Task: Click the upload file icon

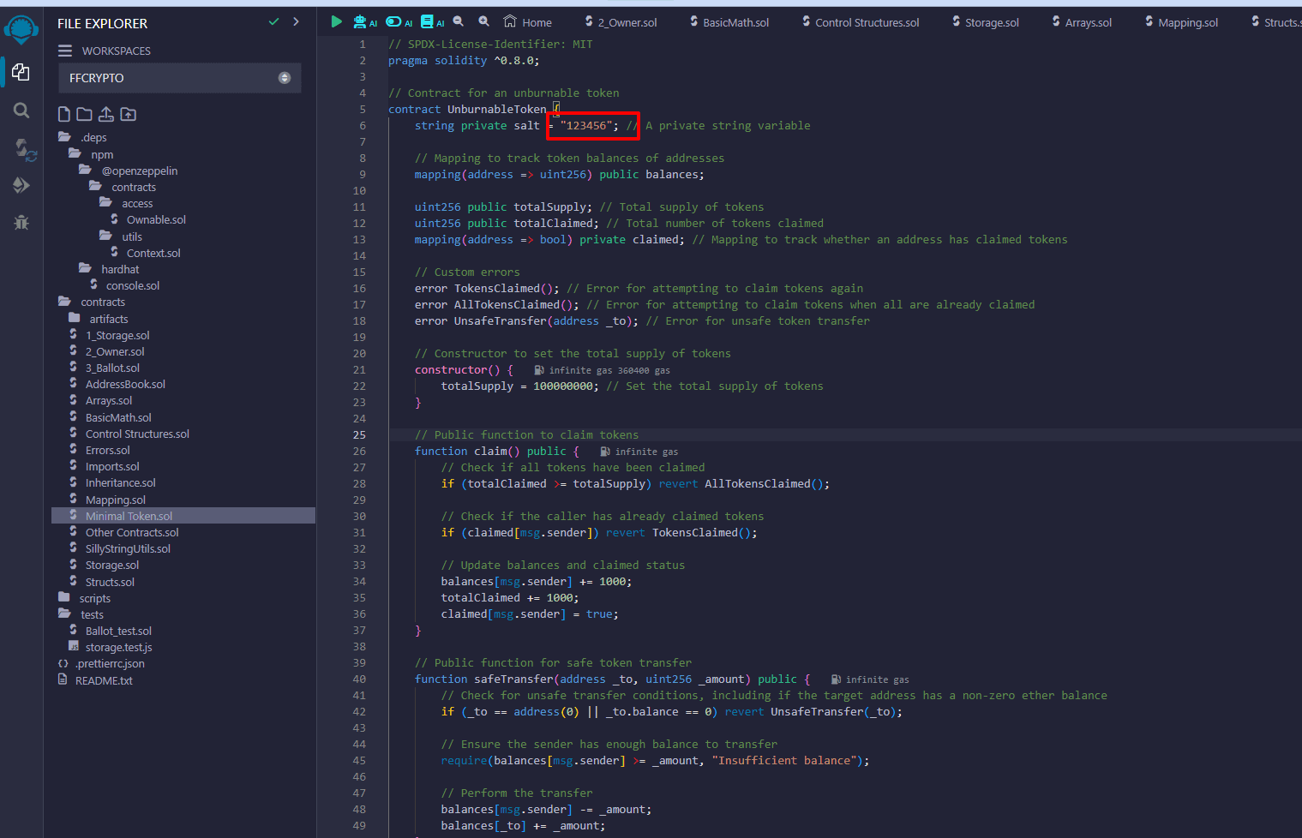Action: pyautogui.click(x=106, y=114)
